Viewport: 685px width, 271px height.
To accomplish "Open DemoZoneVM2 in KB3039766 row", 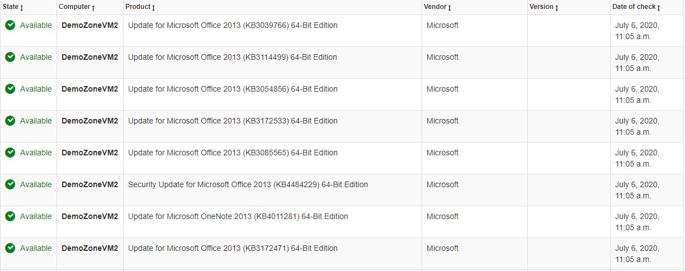I will point(89,25).
